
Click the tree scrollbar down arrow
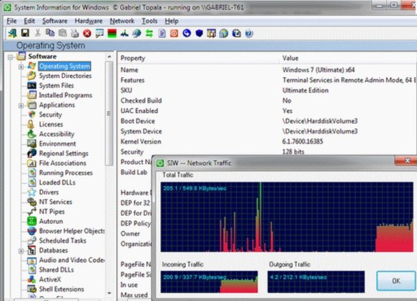click(x=110, y=293)
